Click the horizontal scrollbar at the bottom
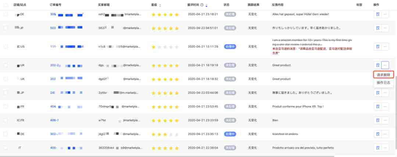Viewport: 397px width, 157px height. click(167, 156)
